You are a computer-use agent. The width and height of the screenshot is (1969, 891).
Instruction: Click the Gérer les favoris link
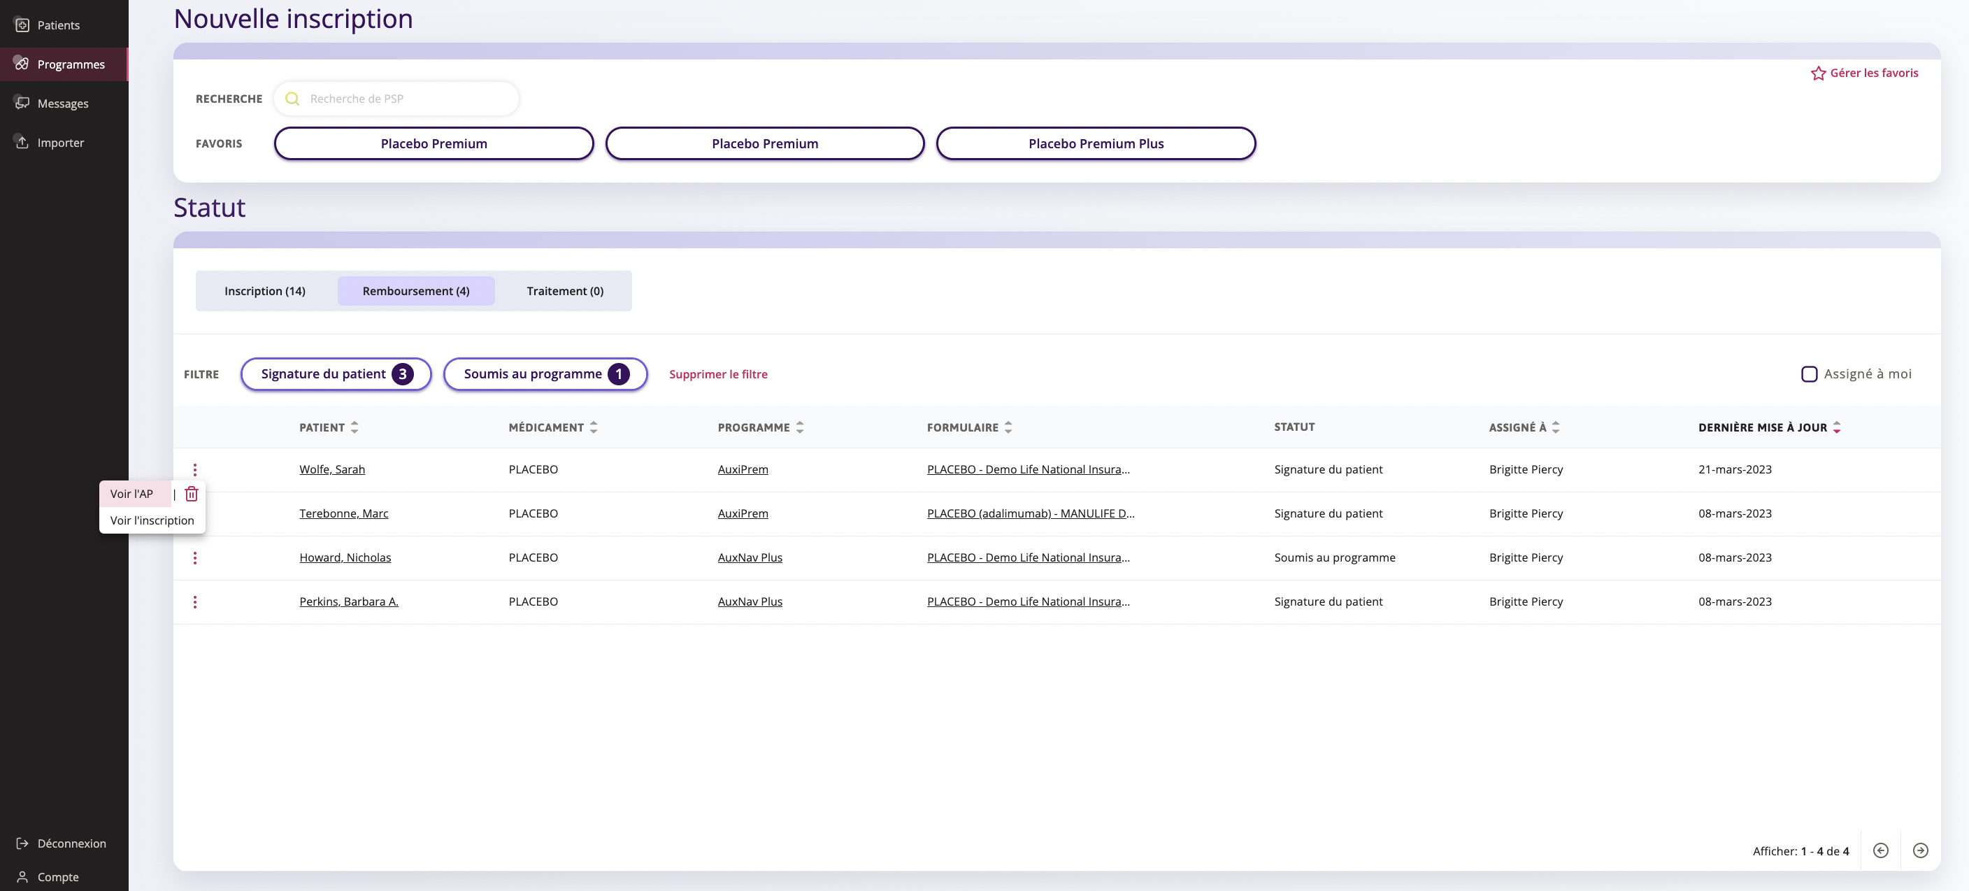coord(1874,73)
